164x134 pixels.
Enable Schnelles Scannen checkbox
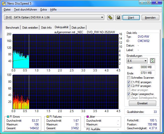tap(129, 78)
